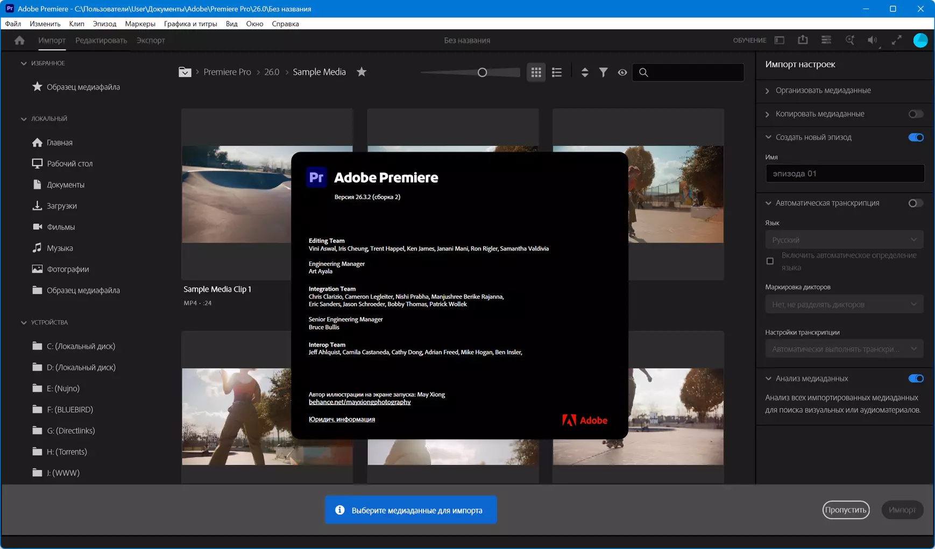
Task: Open the Настройки транскрипции dropdown
Action: click(844, 349)
